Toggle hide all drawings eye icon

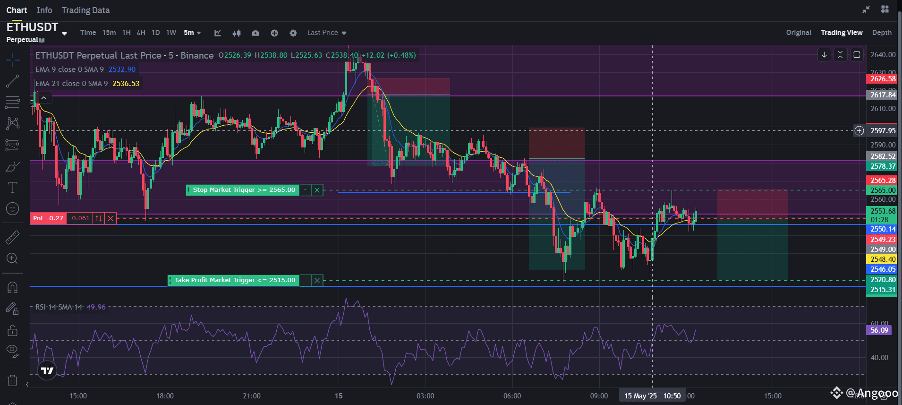point(12,351)
